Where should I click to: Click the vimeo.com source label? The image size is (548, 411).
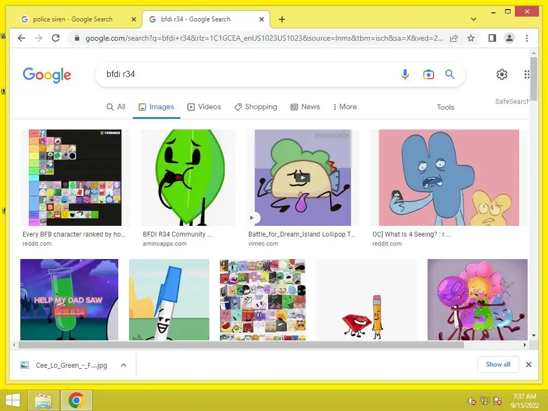coord(263,243)
